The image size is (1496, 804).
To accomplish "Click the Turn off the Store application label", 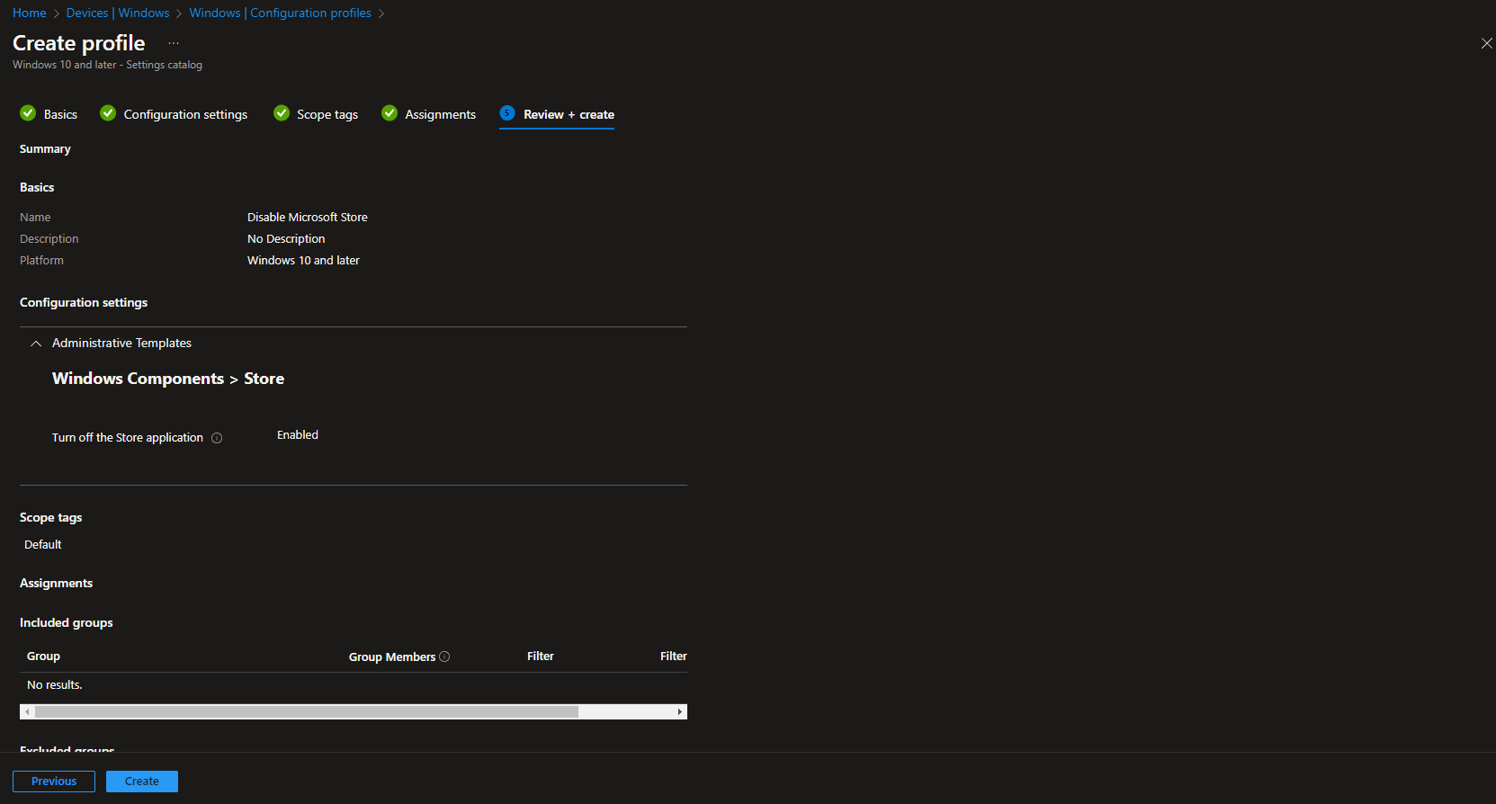I will [128, 437].
